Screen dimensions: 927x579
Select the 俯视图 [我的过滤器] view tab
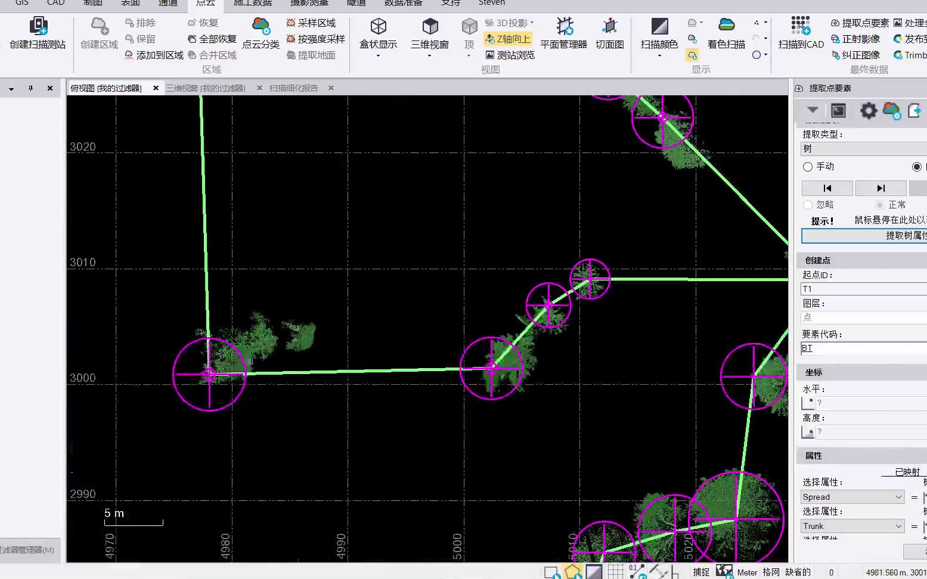[x=106, y=88]
